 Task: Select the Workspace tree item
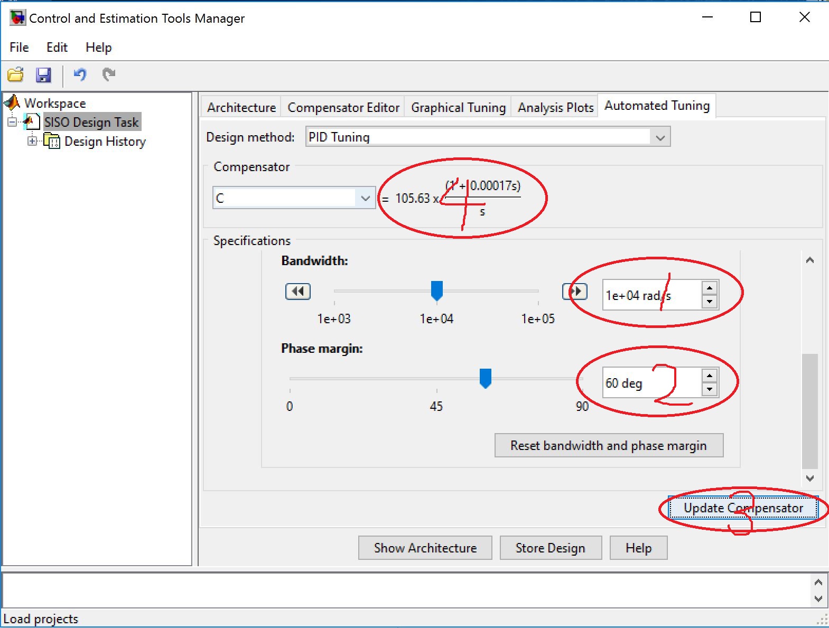click(55, 103)
